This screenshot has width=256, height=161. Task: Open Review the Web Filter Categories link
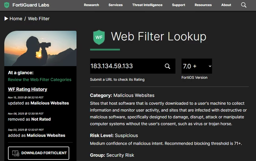coord(40,80)
